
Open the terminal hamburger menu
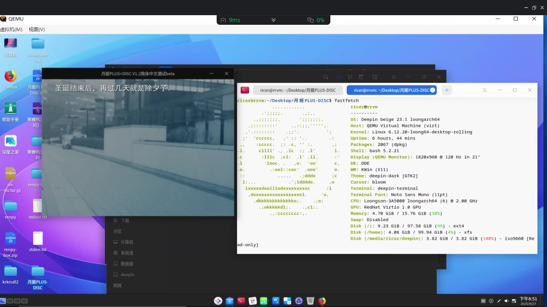(485, 90)
